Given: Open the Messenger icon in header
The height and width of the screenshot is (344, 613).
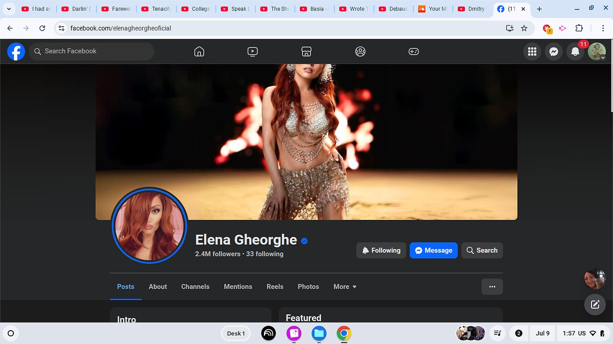Looking at the screenshot, I should point(554,52).
